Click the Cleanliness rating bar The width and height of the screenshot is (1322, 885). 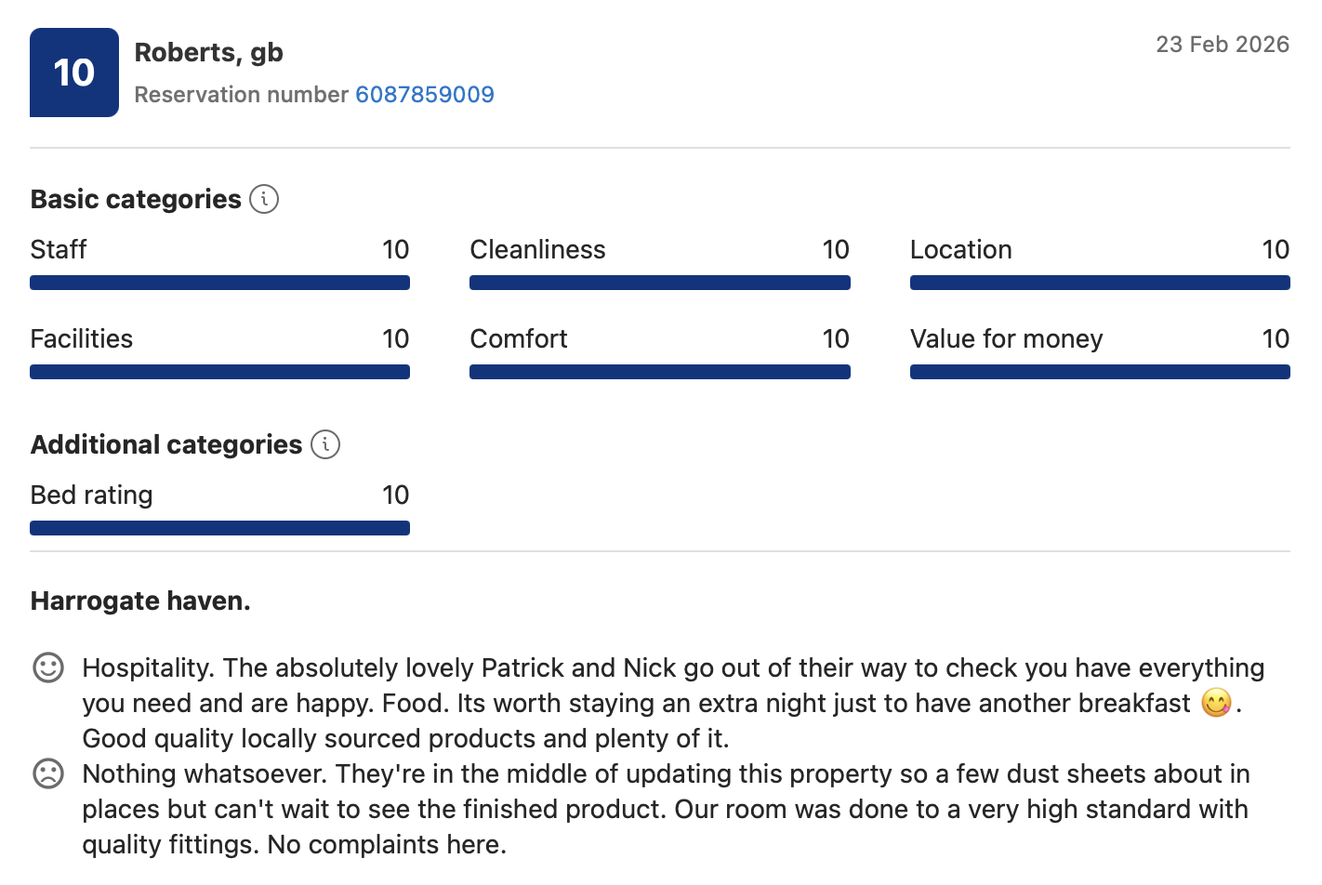[659, 283]
